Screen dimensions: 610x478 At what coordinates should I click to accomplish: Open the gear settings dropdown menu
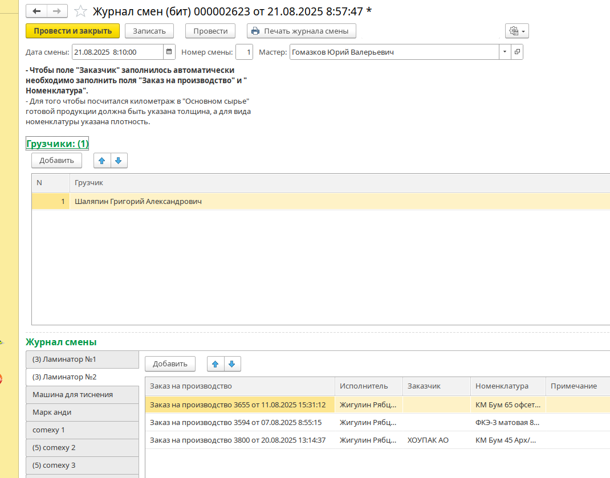click(517, 31)
